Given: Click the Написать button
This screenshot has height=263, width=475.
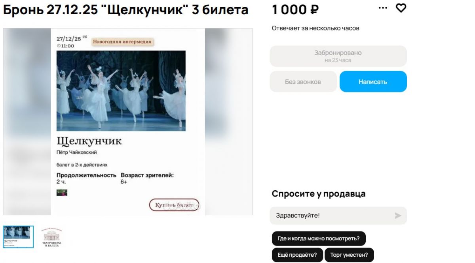Looking at the screenshot, I should [x=373, y=82].
